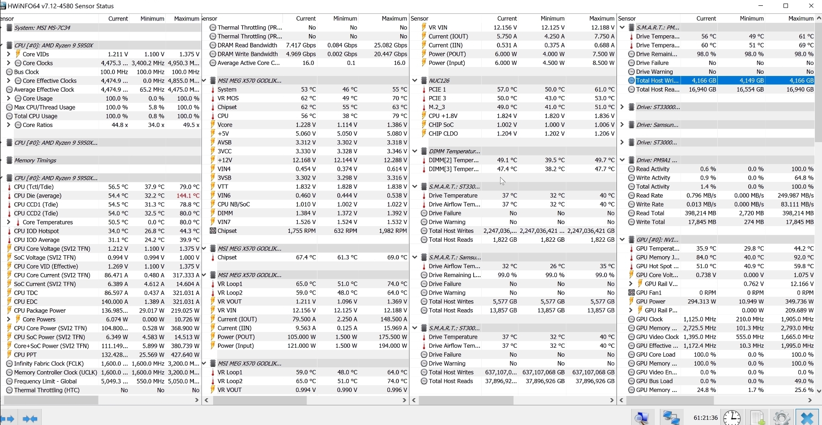Collapse the Drive: PM9A1 group
The height and width of the screenshot is (425, 822).
coord(622,160)
